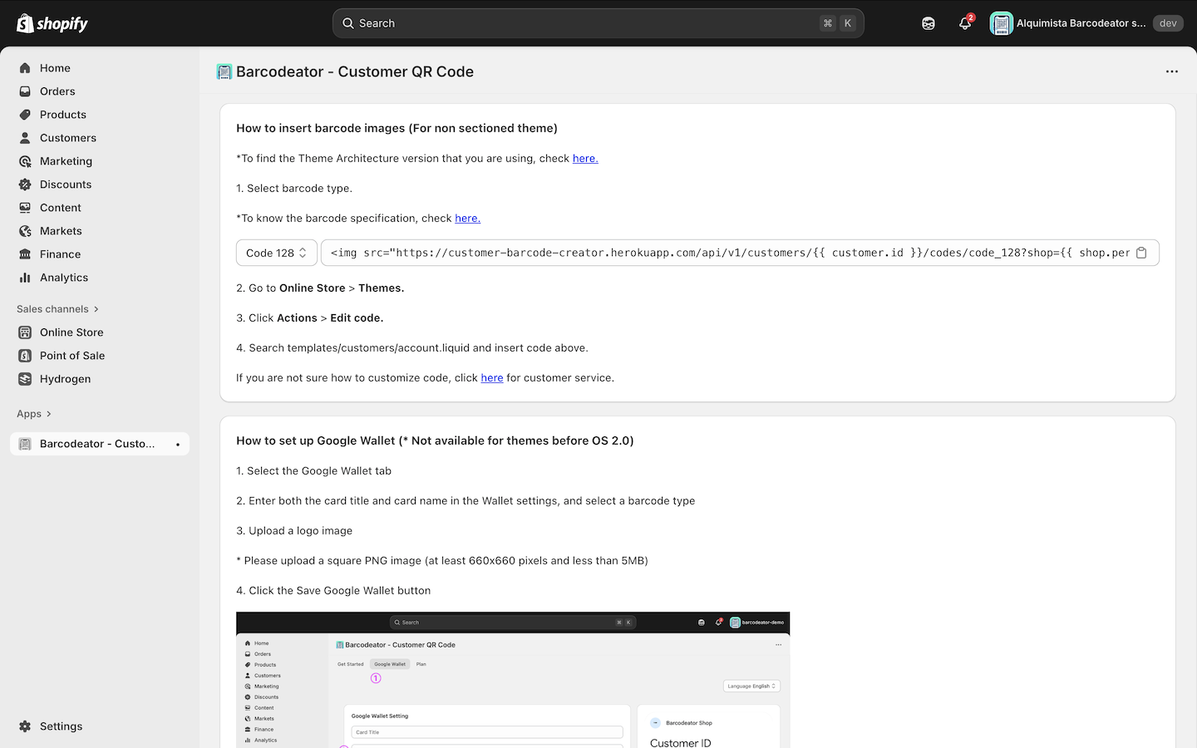This screenshot has height=748, width=1197.
Task: Follow the Theme Architecture version 'here' link
Action: [x=585, y=158]
